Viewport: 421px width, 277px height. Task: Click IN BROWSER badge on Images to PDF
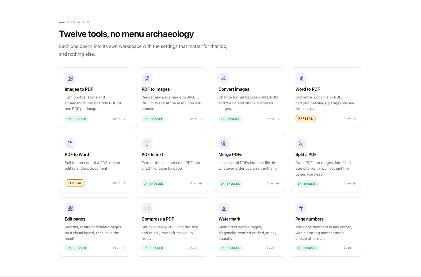point(76,119)
